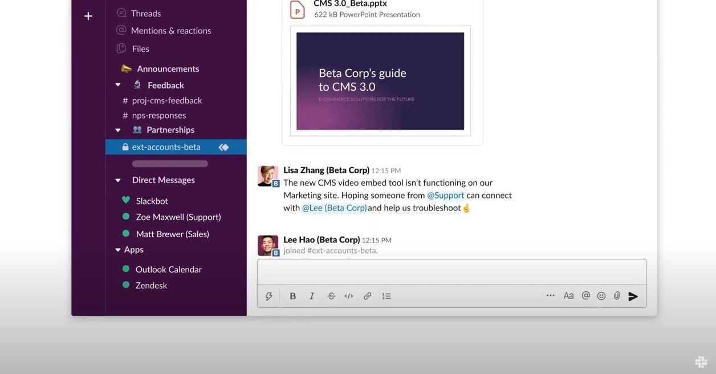The image size is (716, 374).
Task: Collapse the Direct Messages section
Action: click(x=118, y=180)
